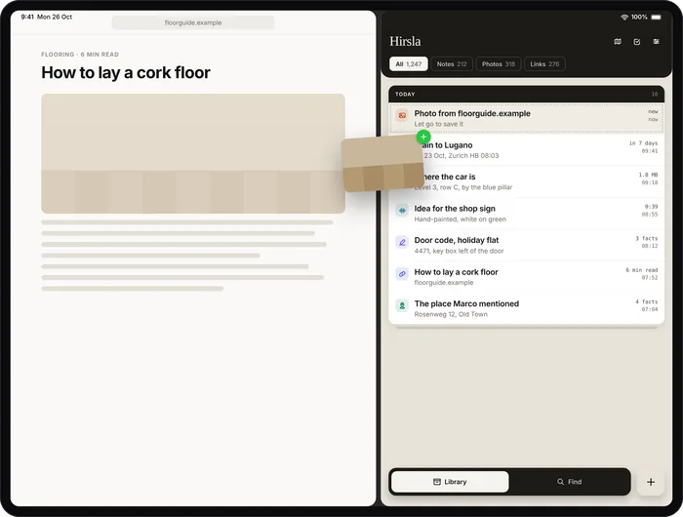Open the Photo from floorguide.example entry
The width and height of the screenshot is (683, 517).
[x=526, y=118]
